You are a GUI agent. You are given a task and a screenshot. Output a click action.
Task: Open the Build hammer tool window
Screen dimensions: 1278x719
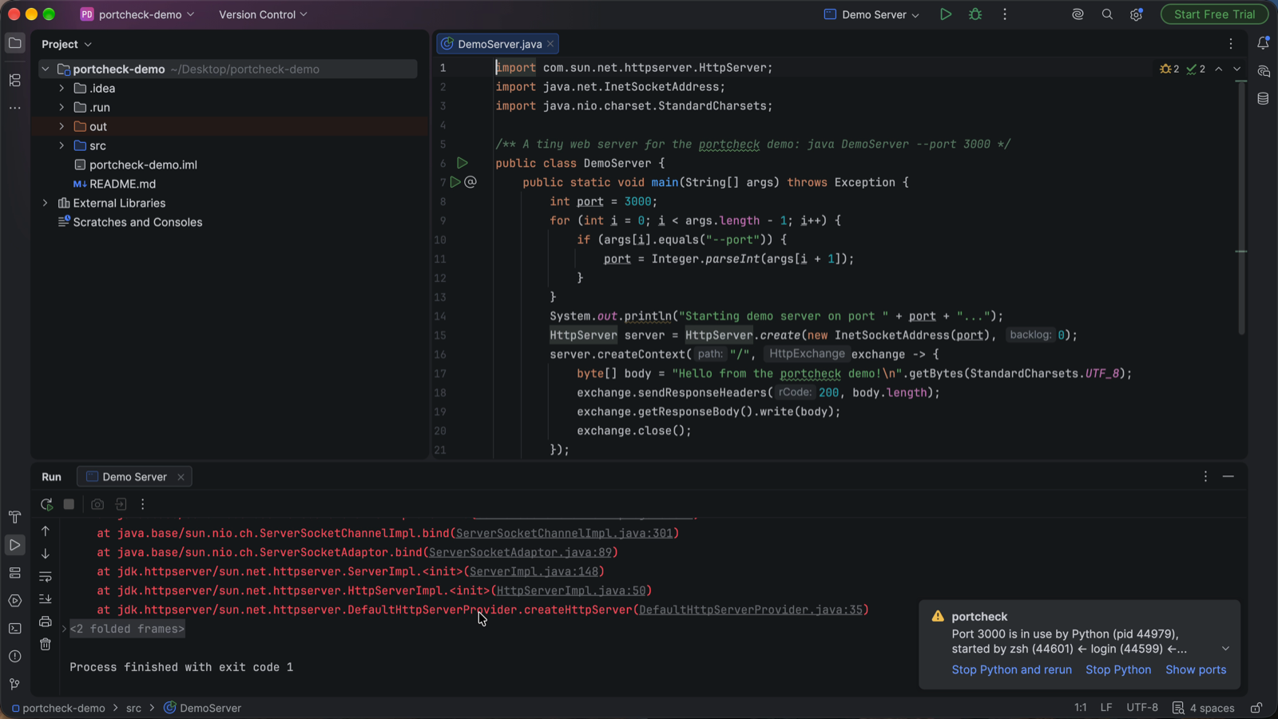coord(14,517)
